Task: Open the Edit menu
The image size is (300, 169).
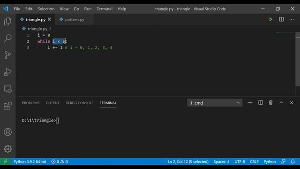Action: 29,9
